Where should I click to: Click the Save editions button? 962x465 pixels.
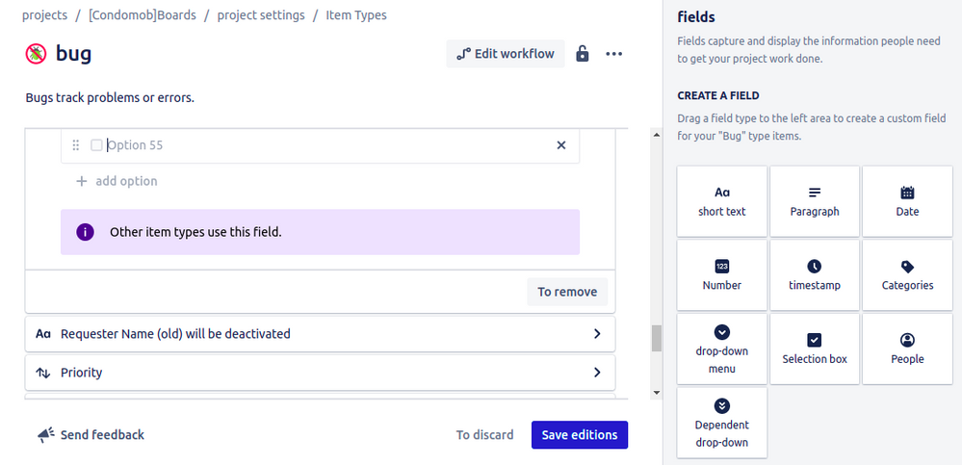pos(580,435)
